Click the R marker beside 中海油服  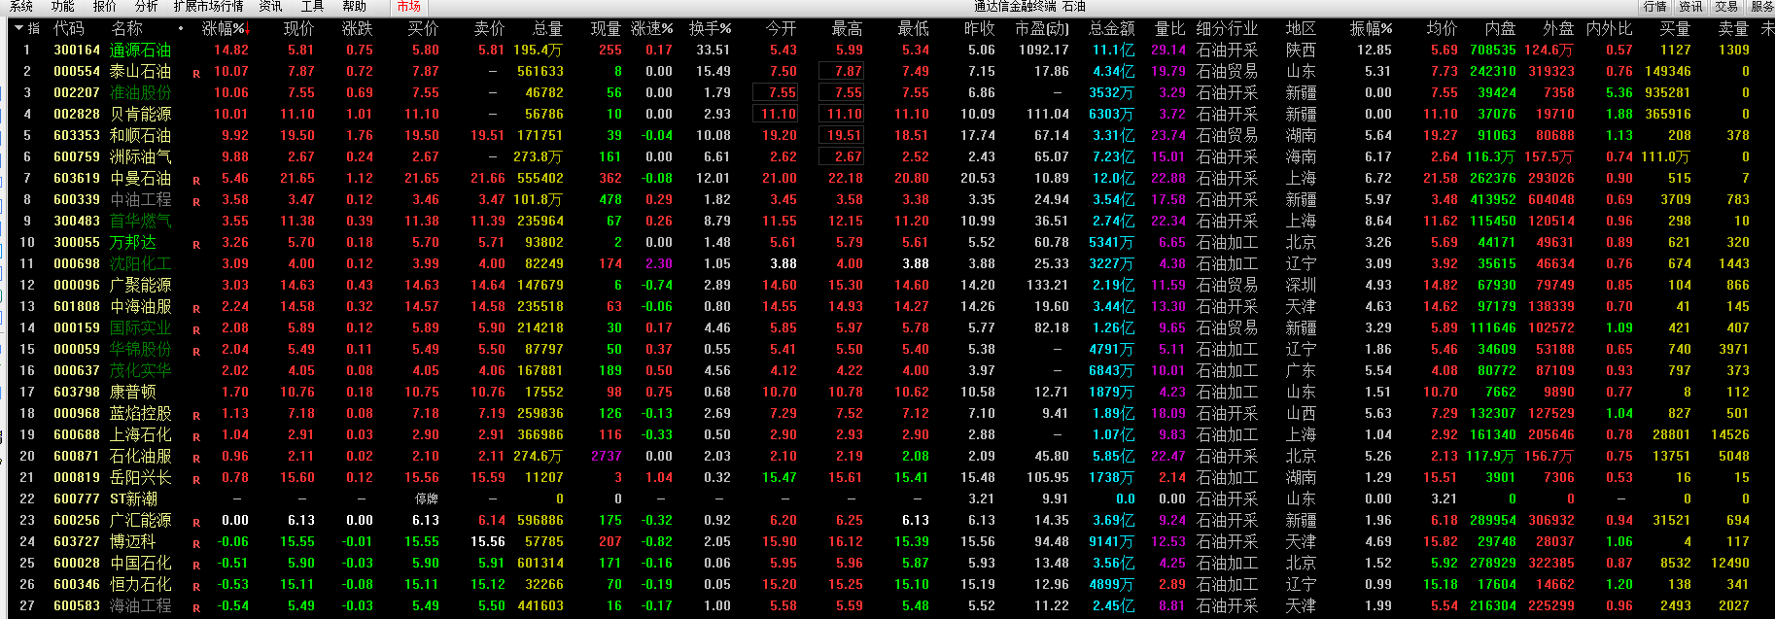tap(196, 308)
